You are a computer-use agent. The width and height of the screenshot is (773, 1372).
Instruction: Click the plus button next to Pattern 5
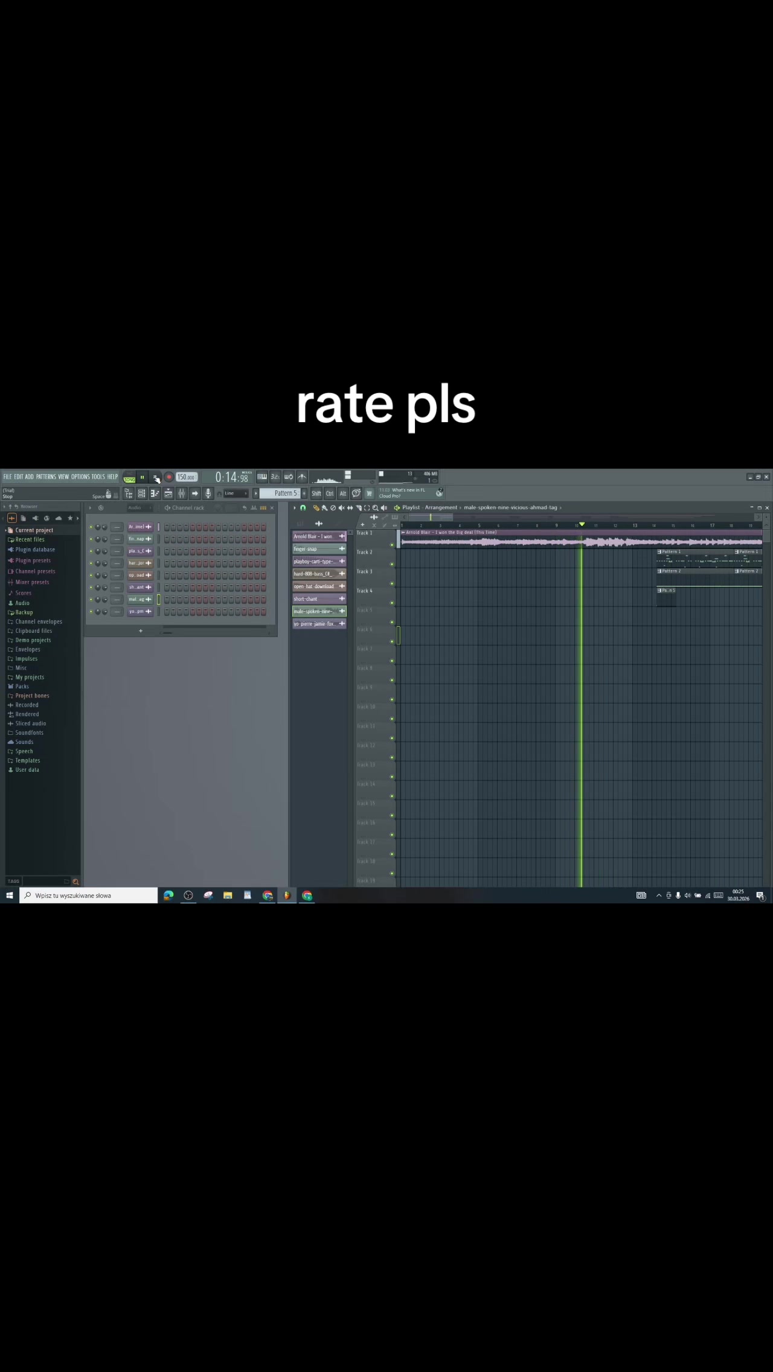point(304,493)
